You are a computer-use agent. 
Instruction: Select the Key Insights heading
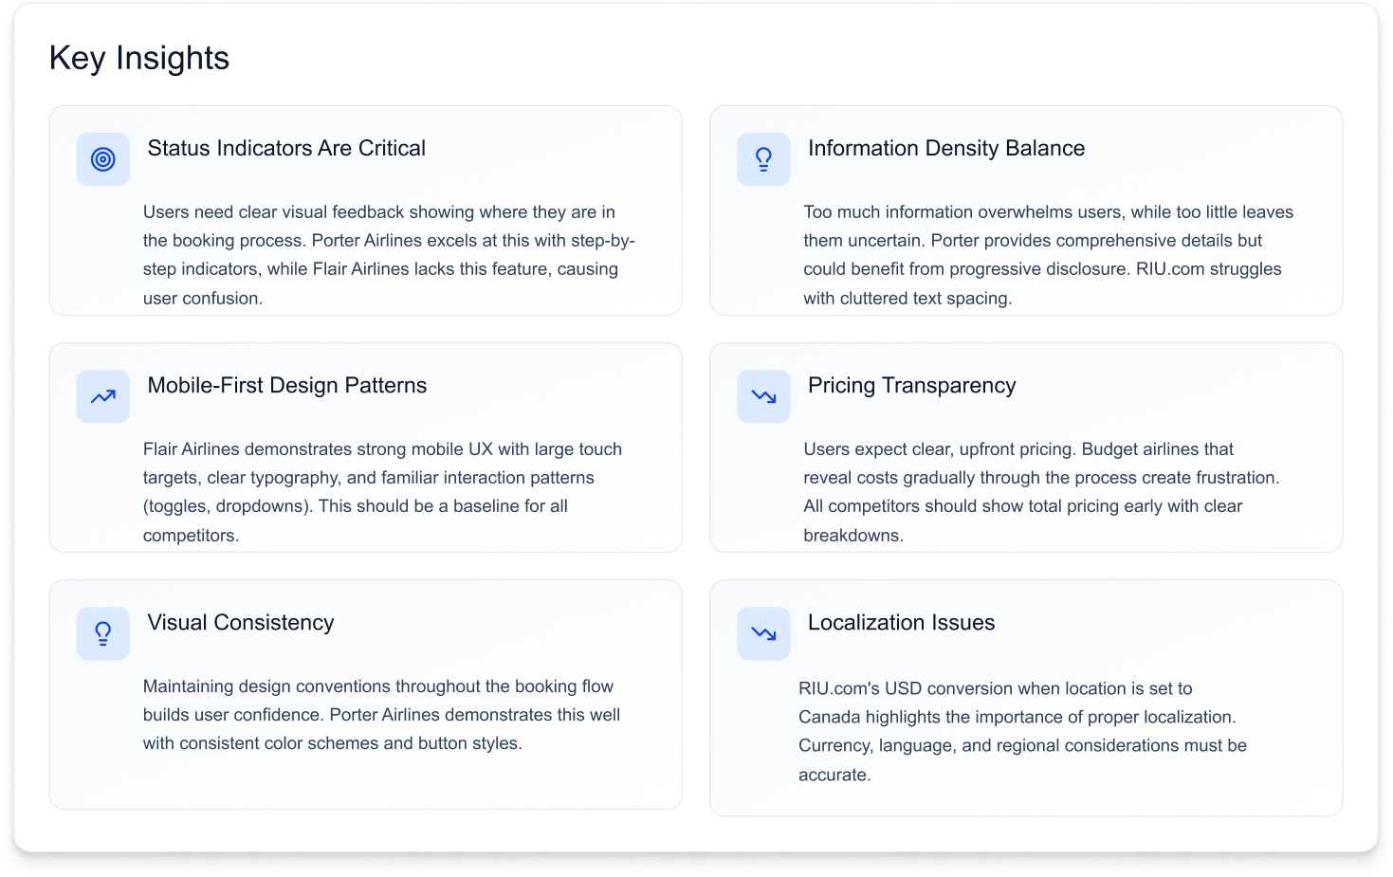point(139,58)
